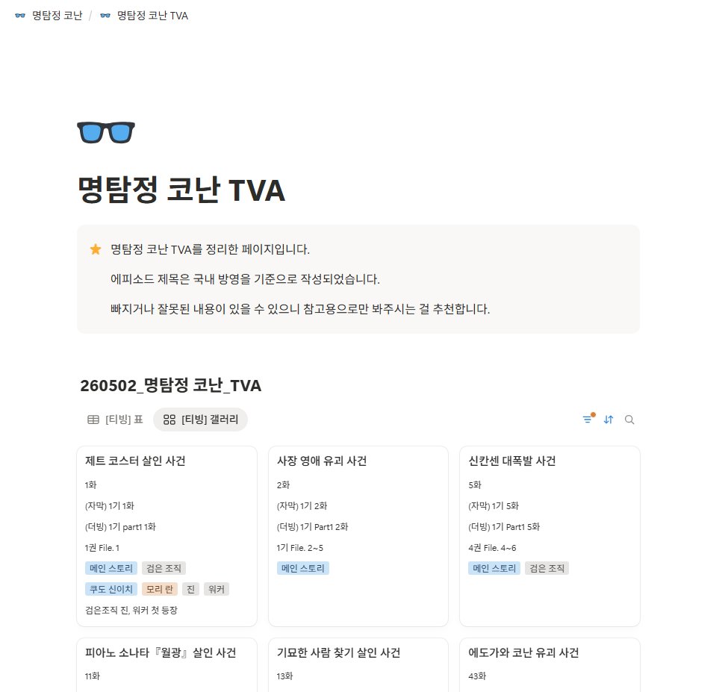Viewport: 728px width, 692px height.
Task: Open the filter icon in database toolbar
Action: [588, 420]
